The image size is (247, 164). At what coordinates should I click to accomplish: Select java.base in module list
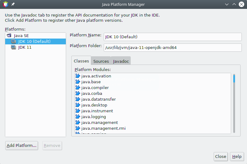[x=153, y=82]
